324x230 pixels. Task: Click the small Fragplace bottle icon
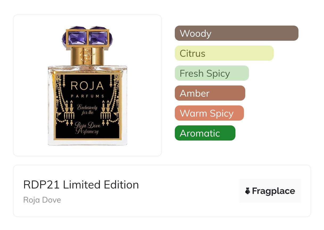tap(248, 191)
